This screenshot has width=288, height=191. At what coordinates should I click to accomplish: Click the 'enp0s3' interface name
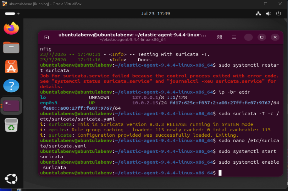pos(49,103)
